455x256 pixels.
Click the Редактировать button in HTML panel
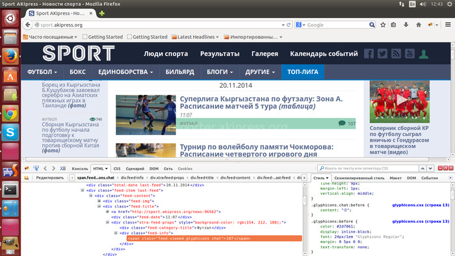pos(50,178)
